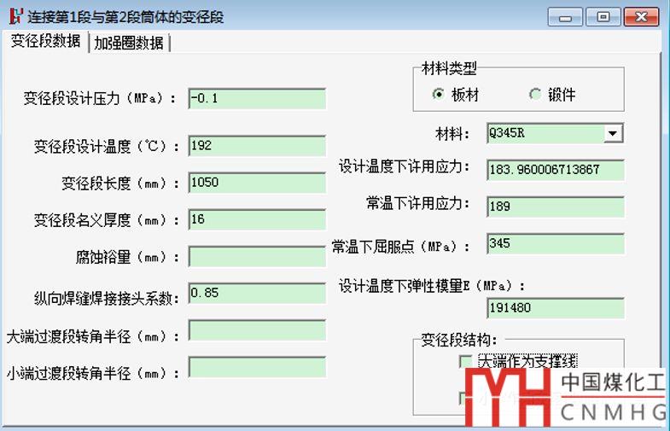Maximize the 变径段 dialog window
This screenshot has height=431, width=670.
point(603,17)
